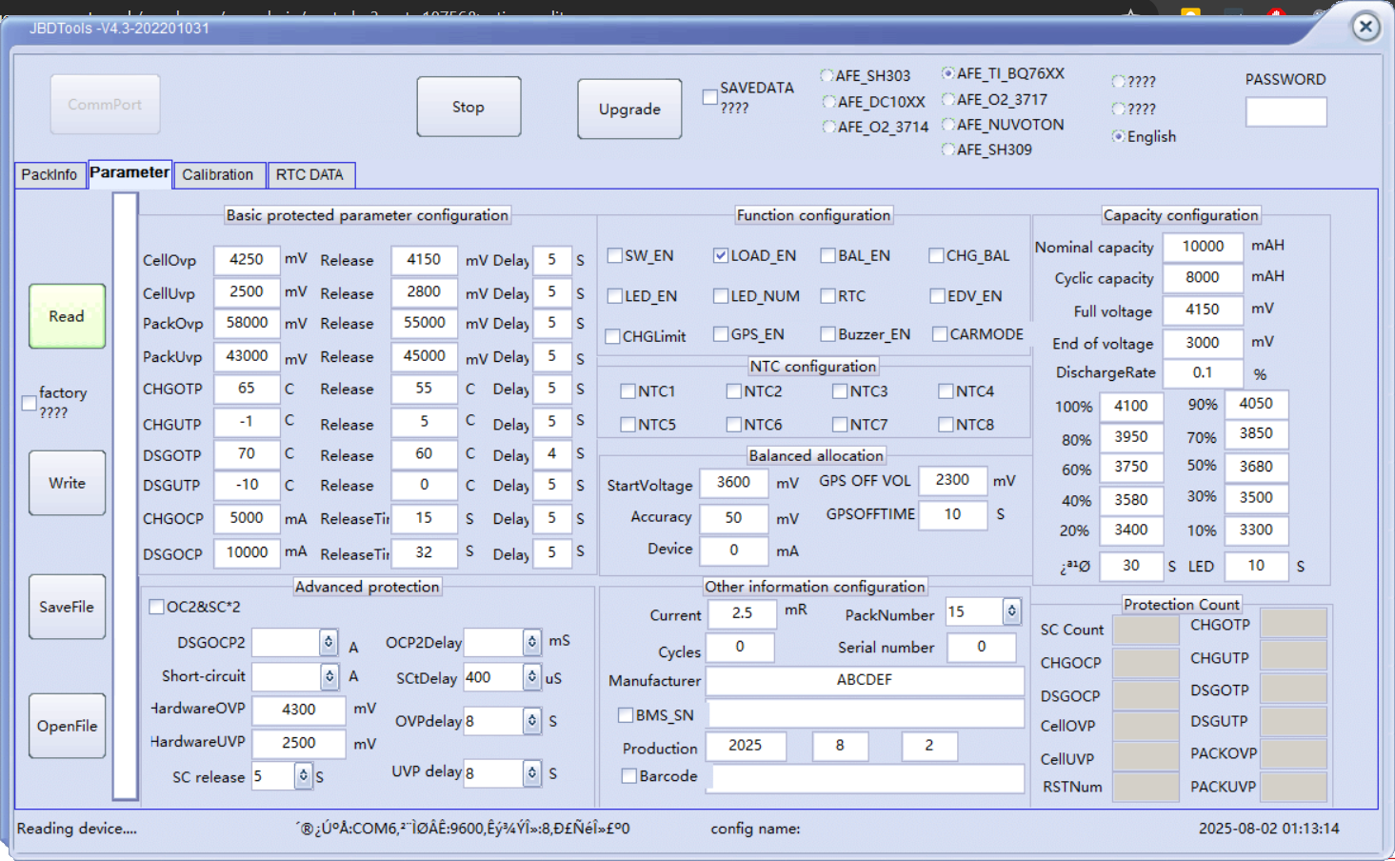
Task: Click the SCtDelay spinner arrows
Action: coord(531,677)
